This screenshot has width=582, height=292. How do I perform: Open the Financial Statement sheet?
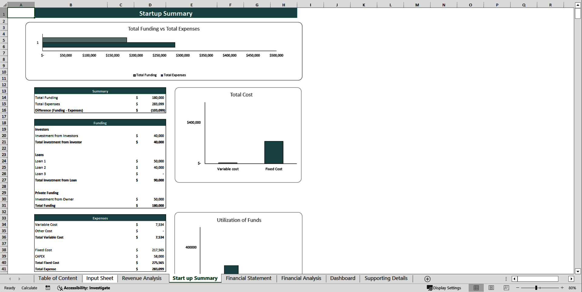coord(249,278)
